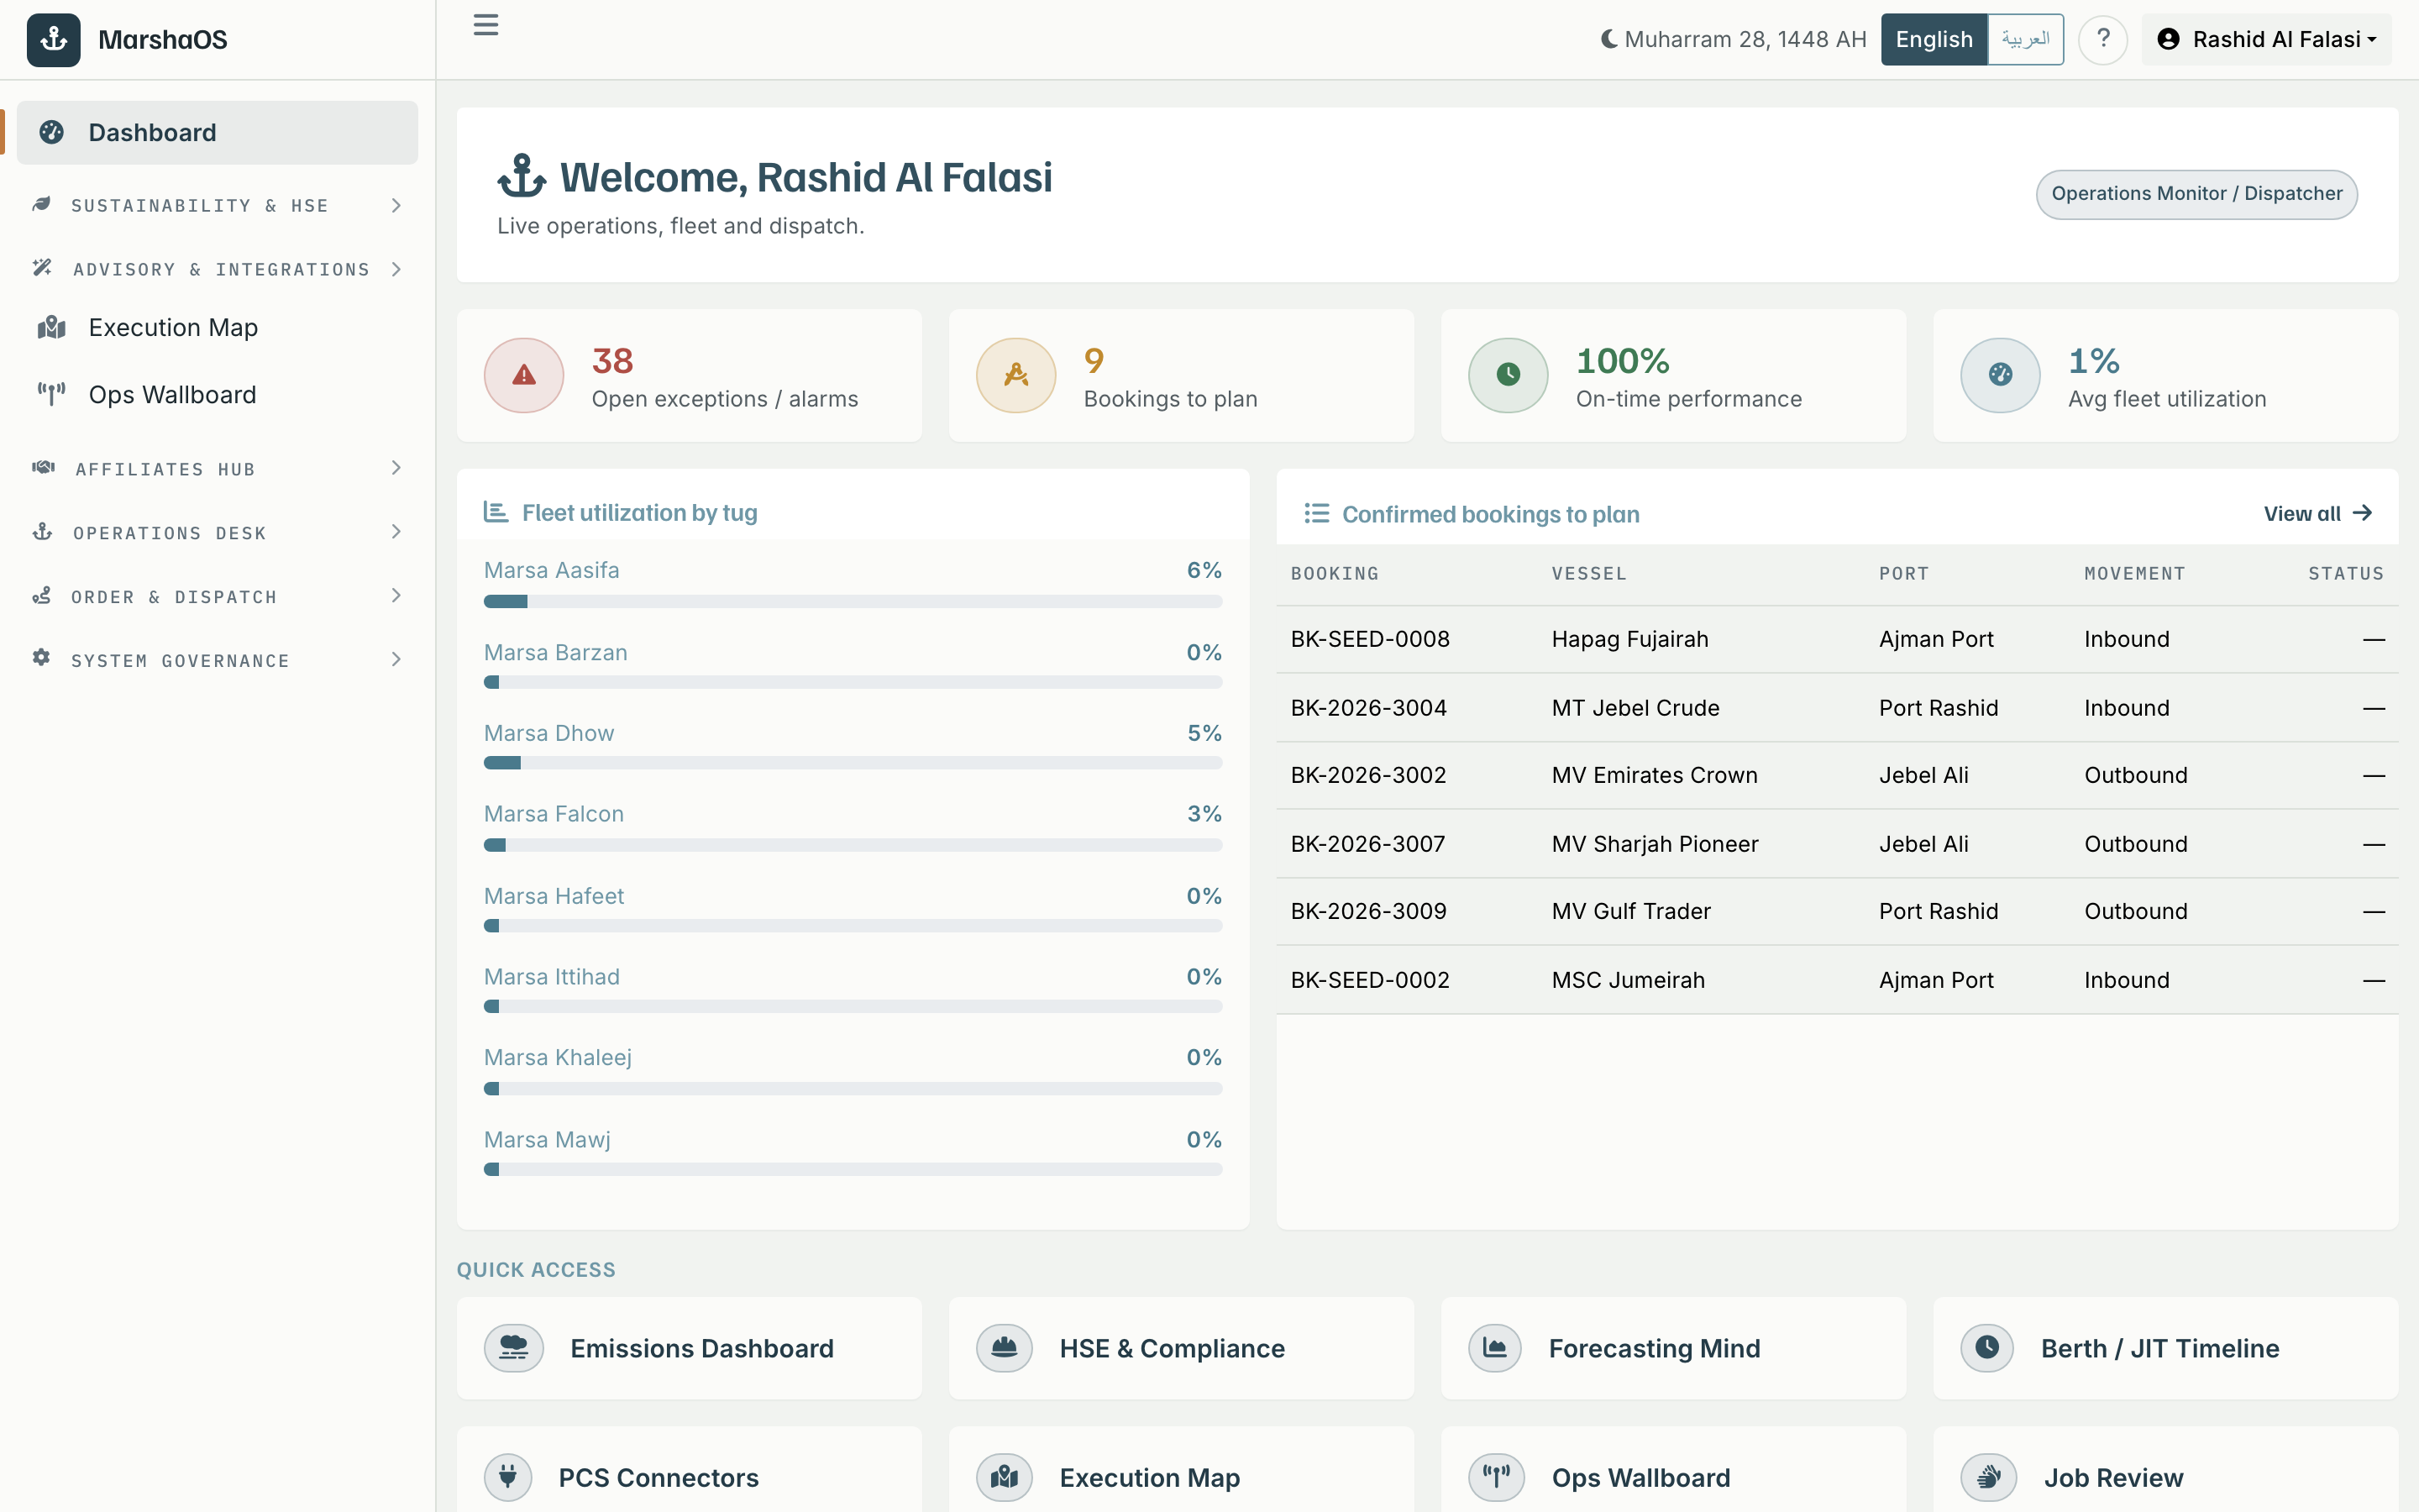Toggle the hamburger sidebar menu icon

tap(485, 25)
